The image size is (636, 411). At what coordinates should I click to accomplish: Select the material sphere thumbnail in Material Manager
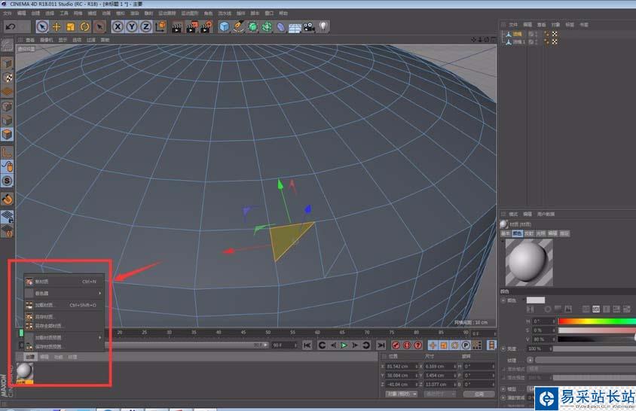(25, 370)
